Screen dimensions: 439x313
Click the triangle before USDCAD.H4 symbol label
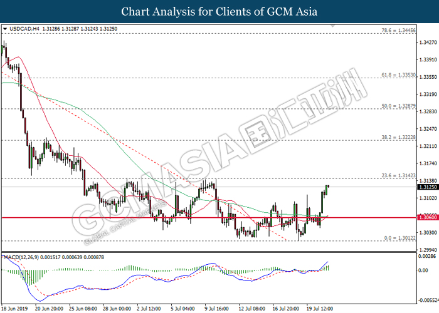tap(5, 29)
